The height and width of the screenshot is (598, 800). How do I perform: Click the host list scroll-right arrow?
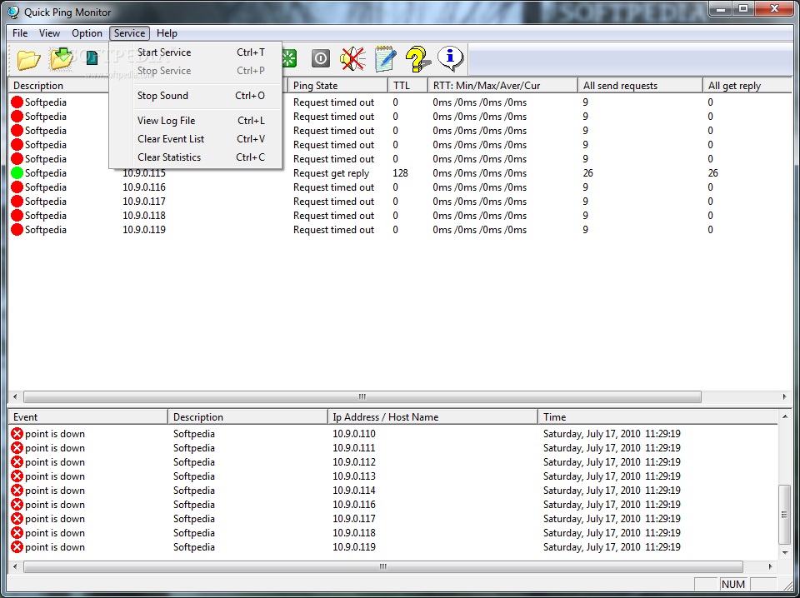(785, 396)
